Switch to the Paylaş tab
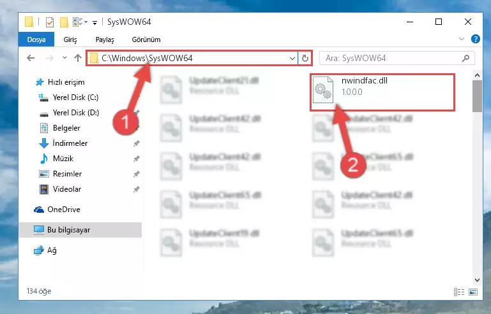This screenshot has width=491, height=314. click(105, 39)
